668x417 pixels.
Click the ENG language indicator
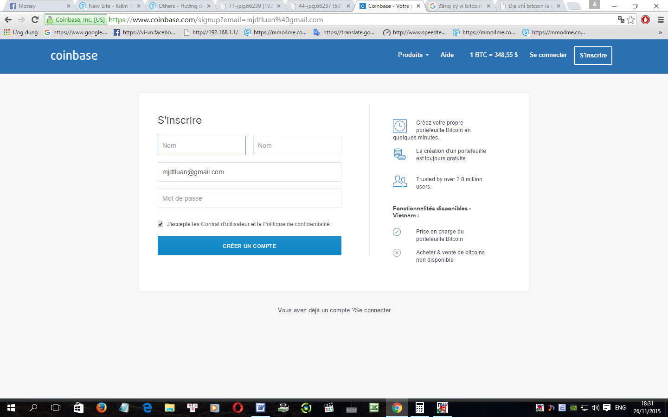click(620, 408)
